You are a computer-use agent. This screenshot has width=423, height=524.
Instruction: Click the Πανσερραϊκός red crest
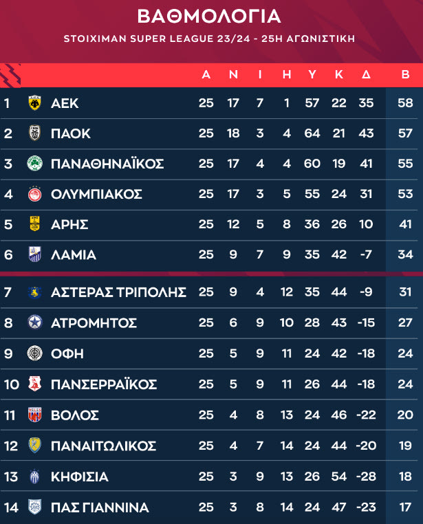pos(34,384)
